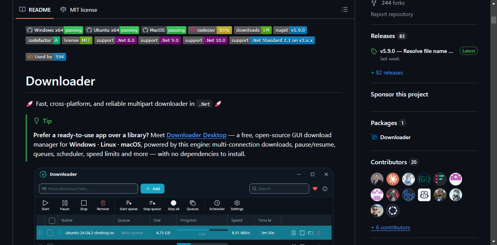
Task: Open the 244 forks link
Action: click(388, 3)
